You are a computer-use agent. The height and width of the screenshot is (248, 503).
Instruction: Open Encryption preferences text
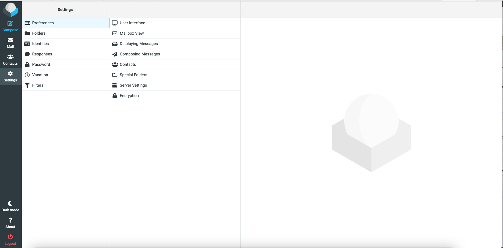click(129, 96)
